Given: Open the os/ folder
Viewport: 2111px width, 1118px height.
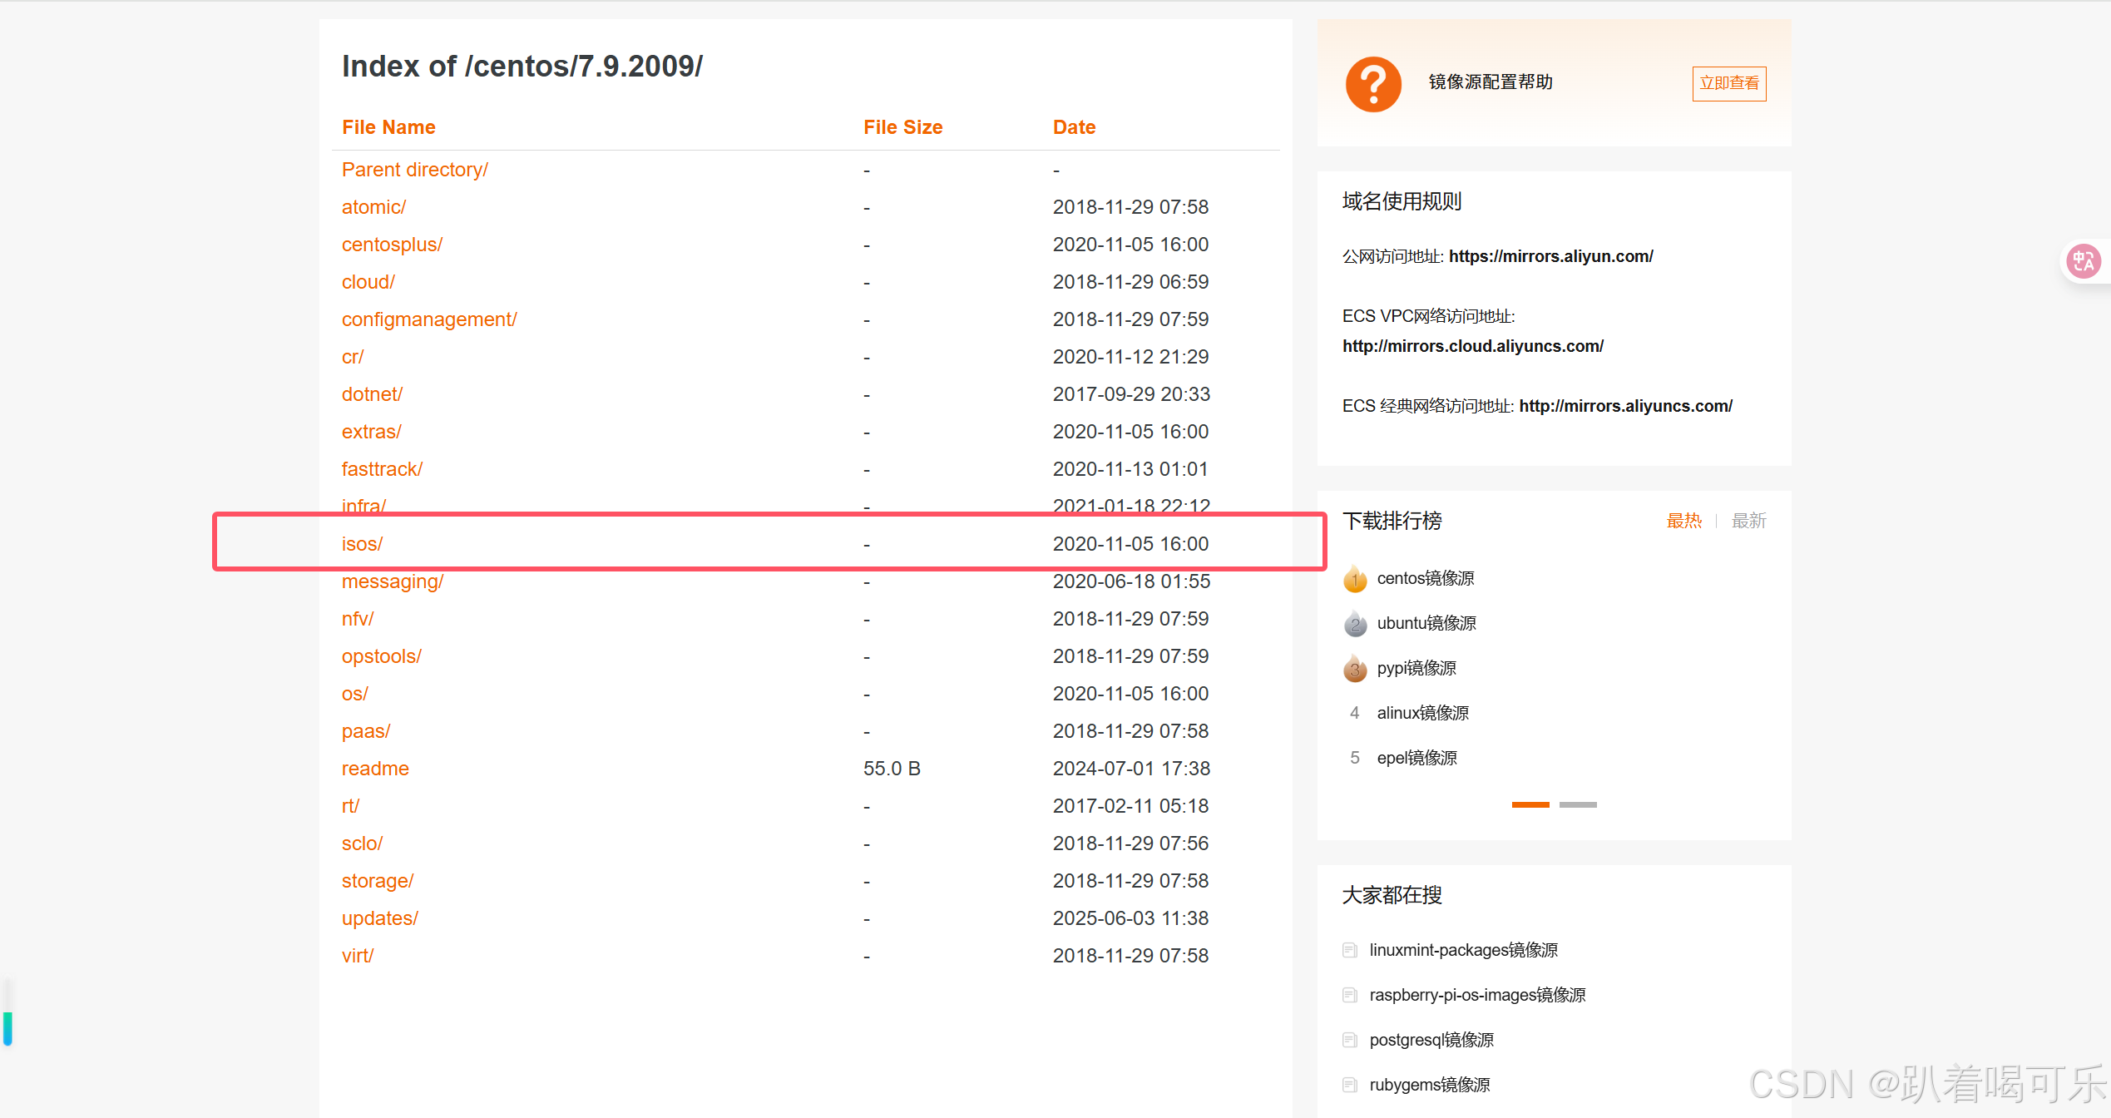Looking at the screenshot, I should point(354,694).
